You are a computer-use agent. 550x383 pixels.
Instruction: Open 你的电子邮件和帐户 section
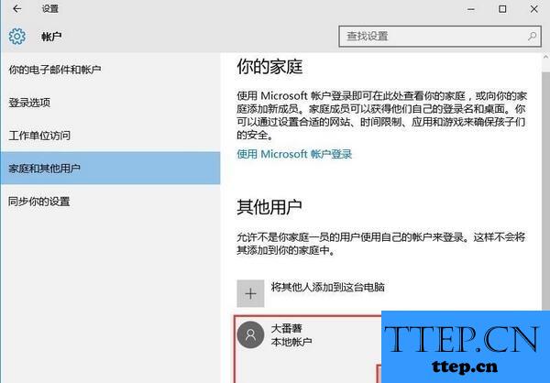click(x=110, y=70)
